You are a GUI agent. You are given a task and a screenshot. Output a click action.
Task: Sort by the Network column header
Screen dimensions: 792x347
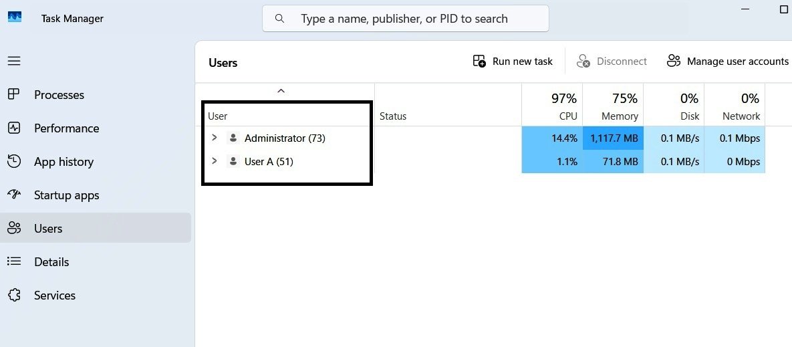click(x=735, y=105)
